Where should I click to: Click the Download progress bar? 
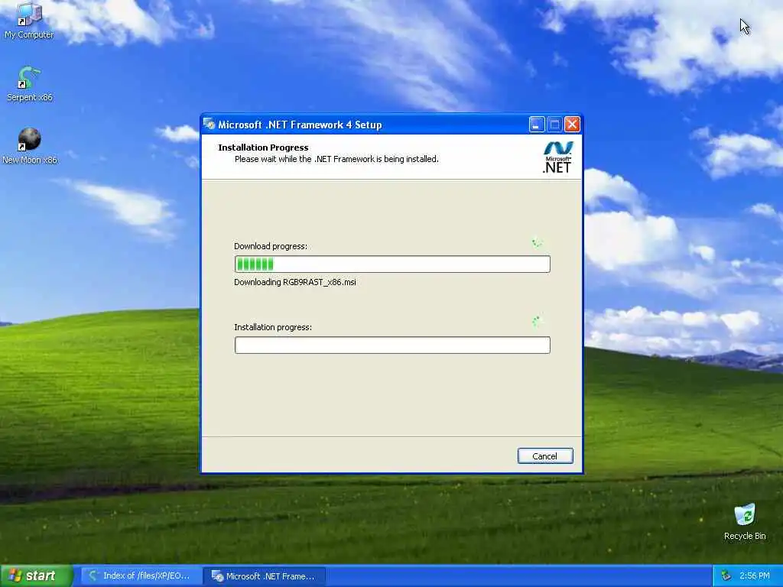pyautogui.click(x=392, y=264)
